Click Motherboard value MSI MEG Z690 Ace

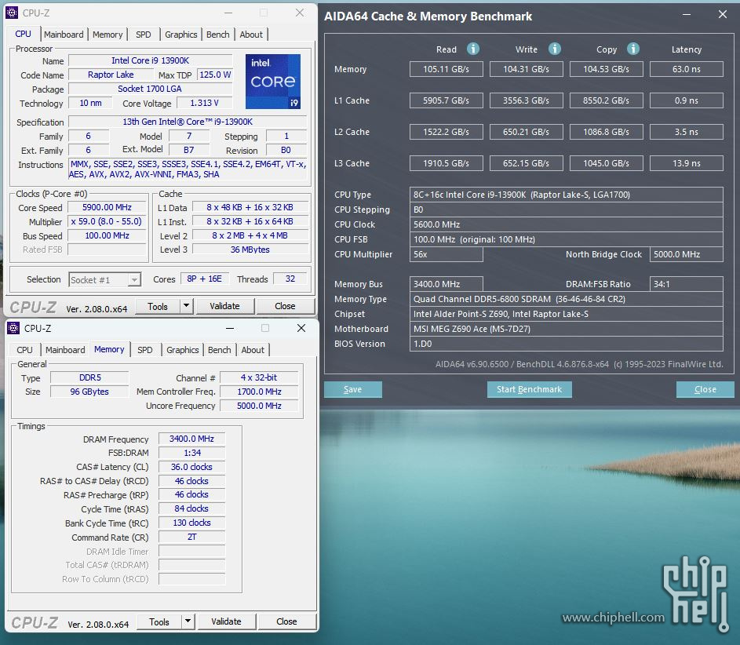point(567,329)
